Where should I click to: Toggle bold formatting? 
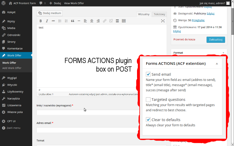tap(41, 21)
